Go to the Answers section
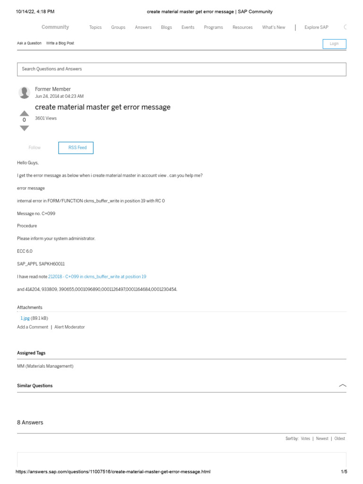Screen dimensions: 363x484 (143, 27)
